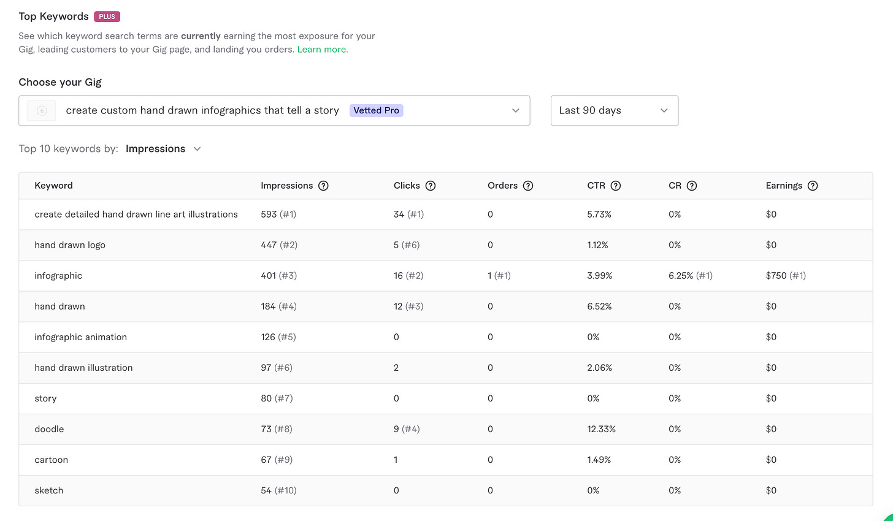Screen dimensions: 893x521
Task: Click the Impressions column help icon
Action: 323,186
